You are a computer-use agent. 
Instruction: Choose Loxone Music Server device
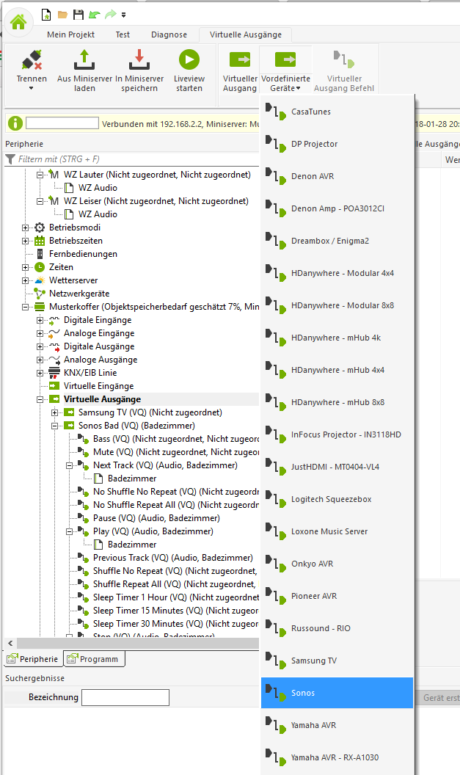pyautogui.click(x=337, y=531)
